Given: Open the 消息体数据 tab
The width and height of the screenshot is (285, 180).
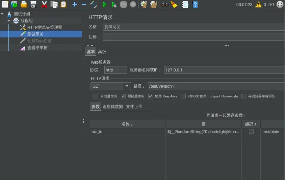Looking at the screenshot, I should click(113, 107).
